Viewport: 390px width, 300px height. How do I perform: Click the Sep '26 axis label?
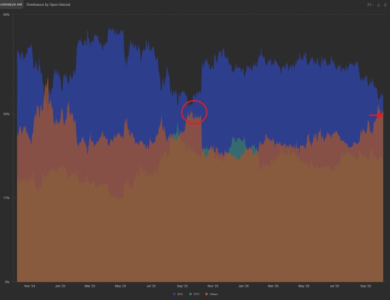366,286
